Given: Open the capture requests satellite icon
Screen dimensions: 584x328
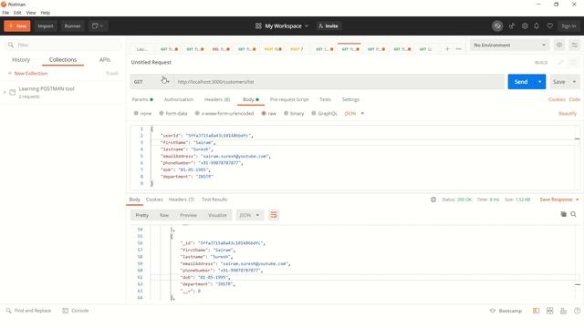Looking at the screenshot, I should [512, 26].
